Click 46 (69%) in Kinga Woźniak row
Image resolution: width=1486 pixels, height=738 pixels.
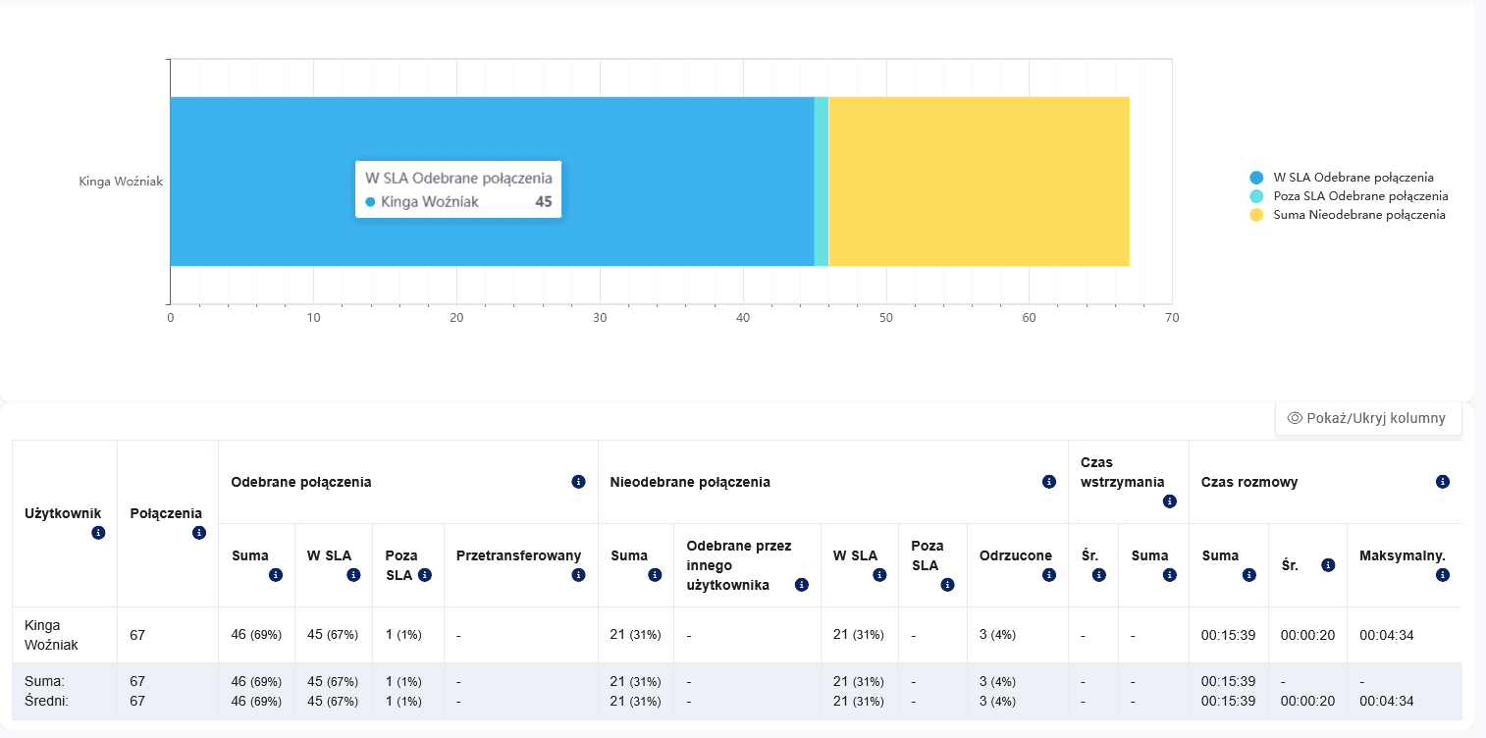[256, 635]
